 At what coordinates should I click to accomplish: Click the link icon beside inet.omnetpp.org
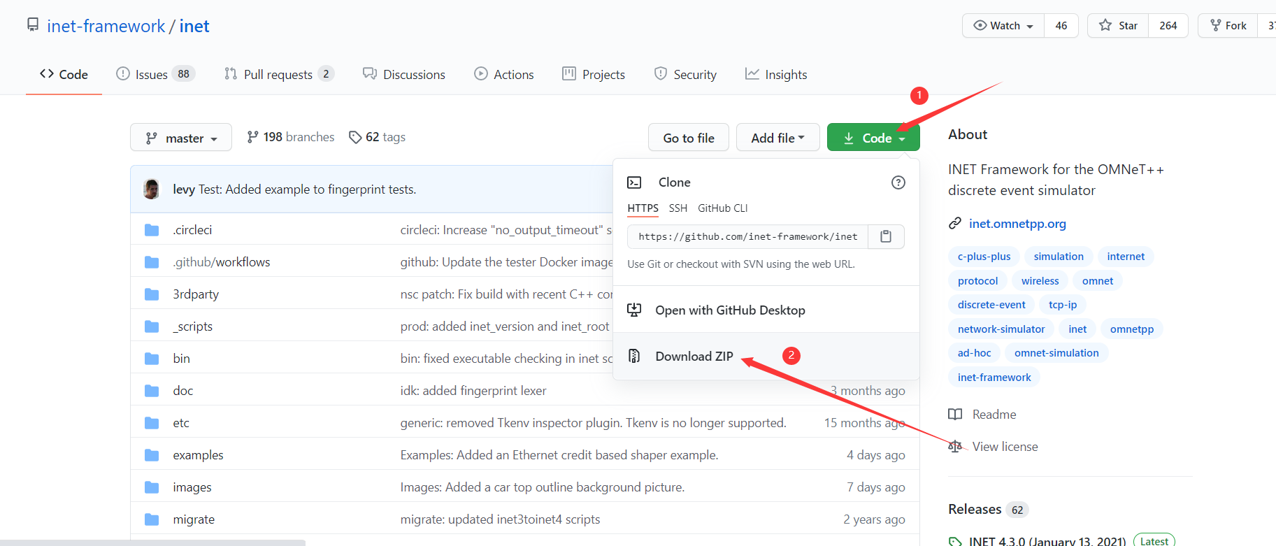click(955, 224)
